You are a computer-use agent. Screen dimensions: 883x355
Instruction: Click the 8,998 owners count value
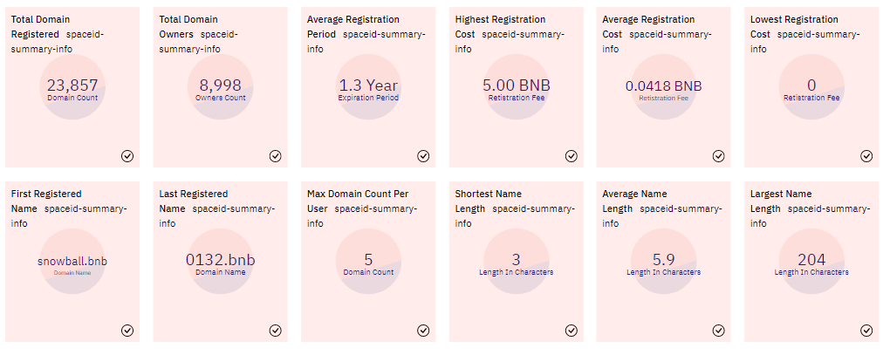[x=220, y=85]
